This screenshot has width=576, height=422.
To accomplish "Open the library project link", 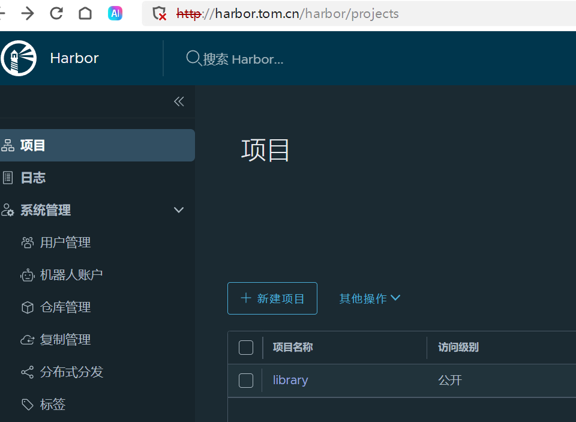I will 290,380.
